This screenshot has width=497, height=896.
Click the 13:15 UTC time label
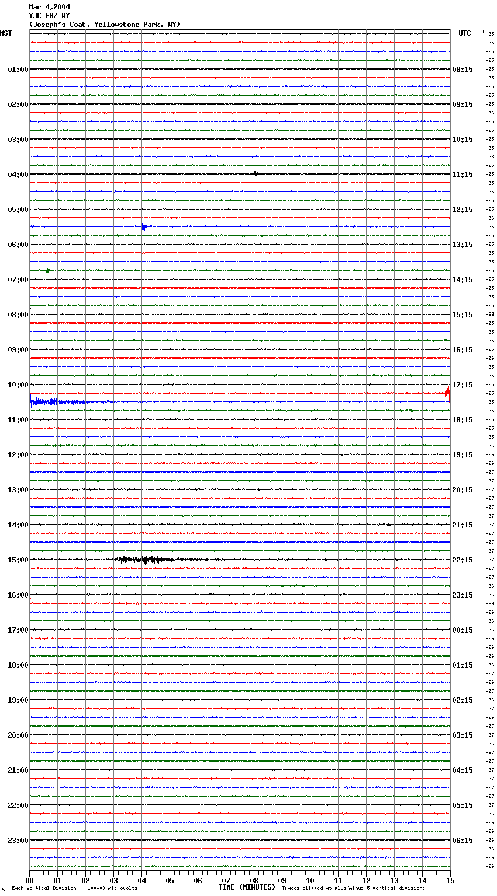click(463, 245)
